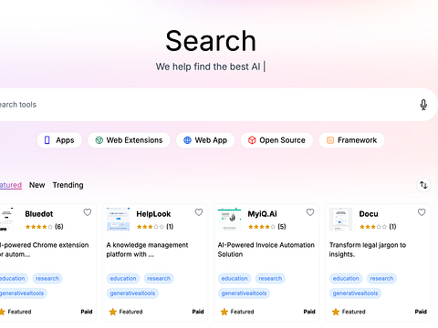
Task: Toggle the heart on HelpLook card
Action: tap(199, 212)
